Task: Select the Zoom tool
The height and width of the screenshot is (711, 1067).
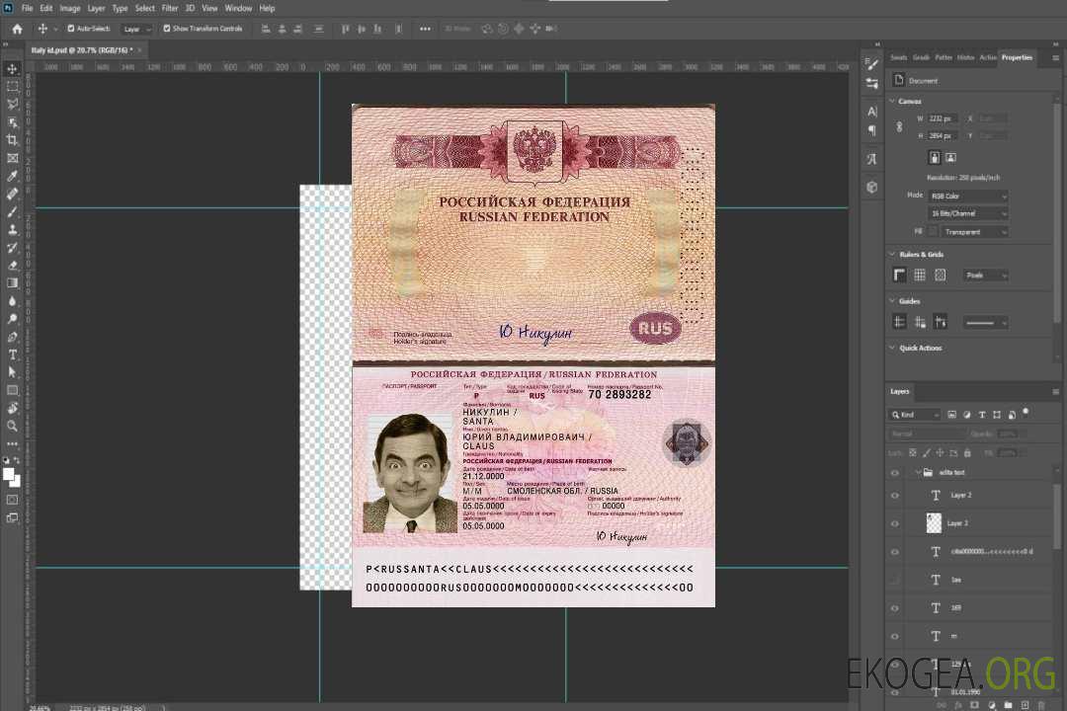Action: 12,426
